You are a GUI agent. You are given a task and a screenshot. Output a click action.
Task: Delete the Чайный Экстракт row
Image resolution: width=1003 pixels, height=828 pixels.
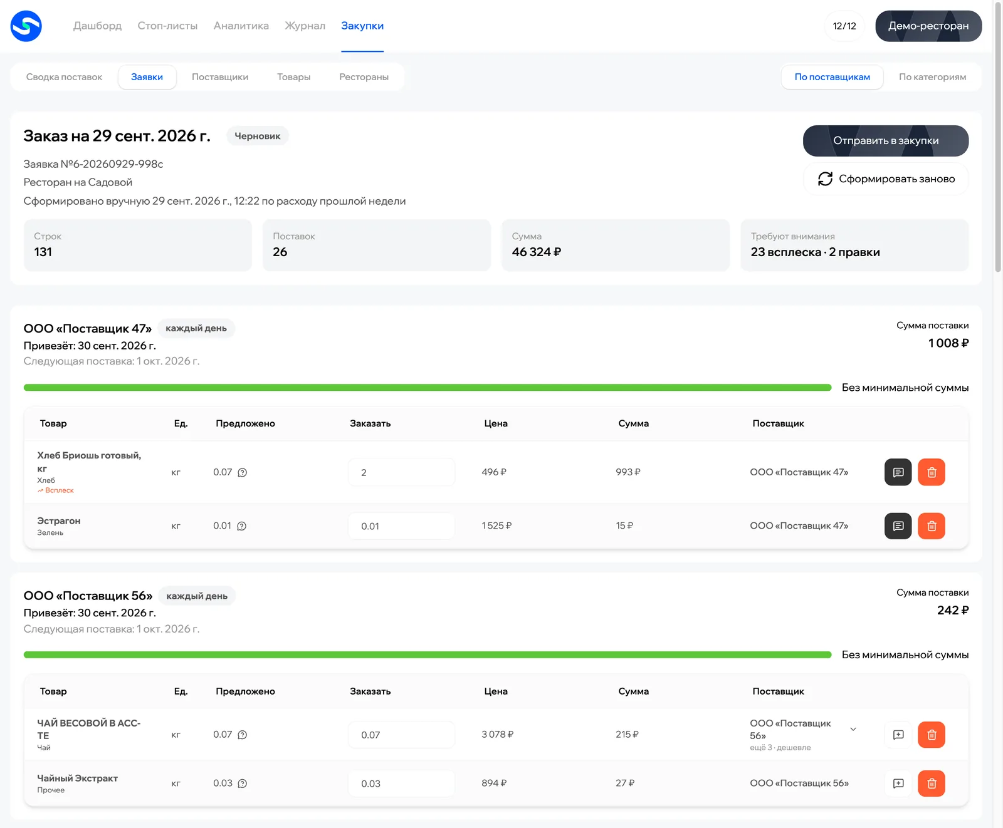[x=931, y=784]
